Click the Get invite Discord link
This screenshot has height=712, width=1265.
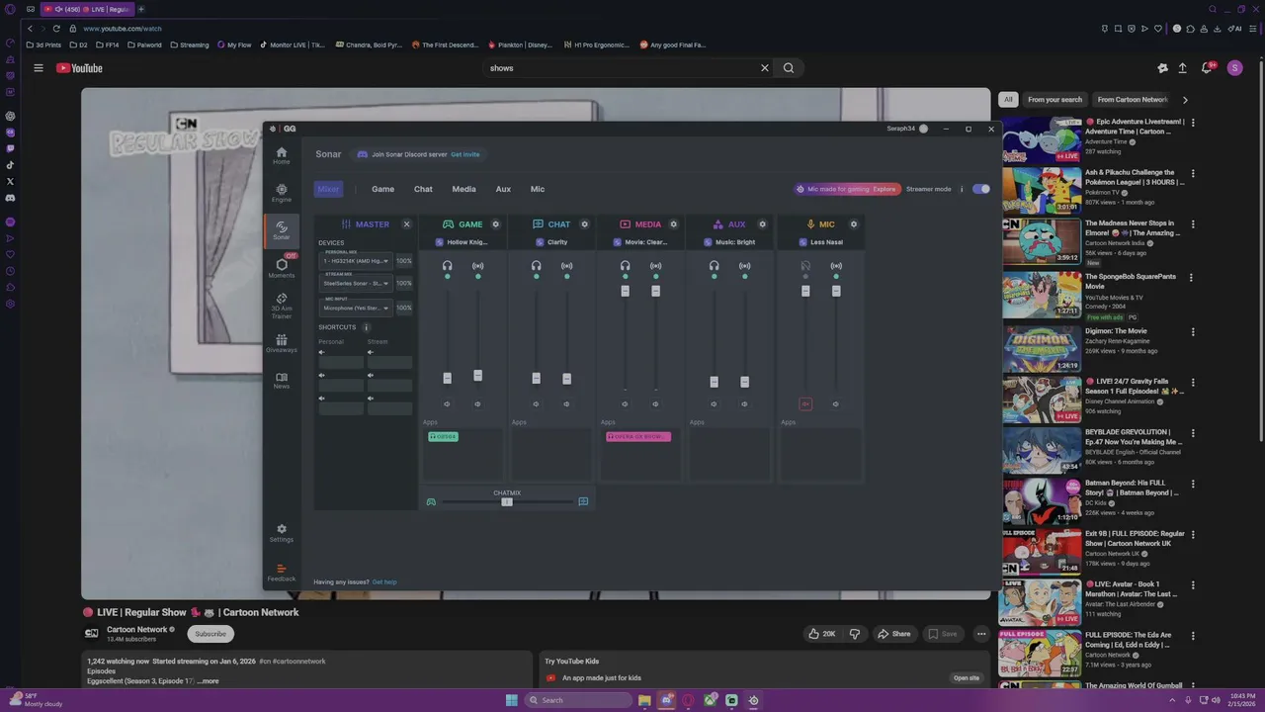point(465,154)
